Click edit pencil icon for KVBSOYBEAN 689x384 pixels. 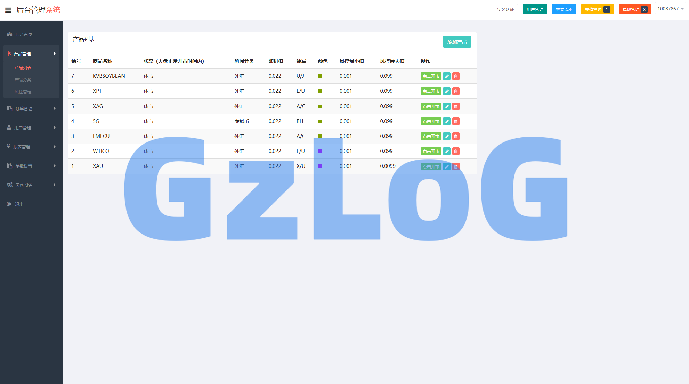pos(447,76)
